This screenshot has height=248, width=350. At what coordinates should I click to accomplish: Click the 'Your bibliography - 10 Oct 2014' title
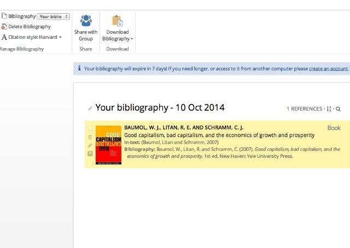coord(160,108)
